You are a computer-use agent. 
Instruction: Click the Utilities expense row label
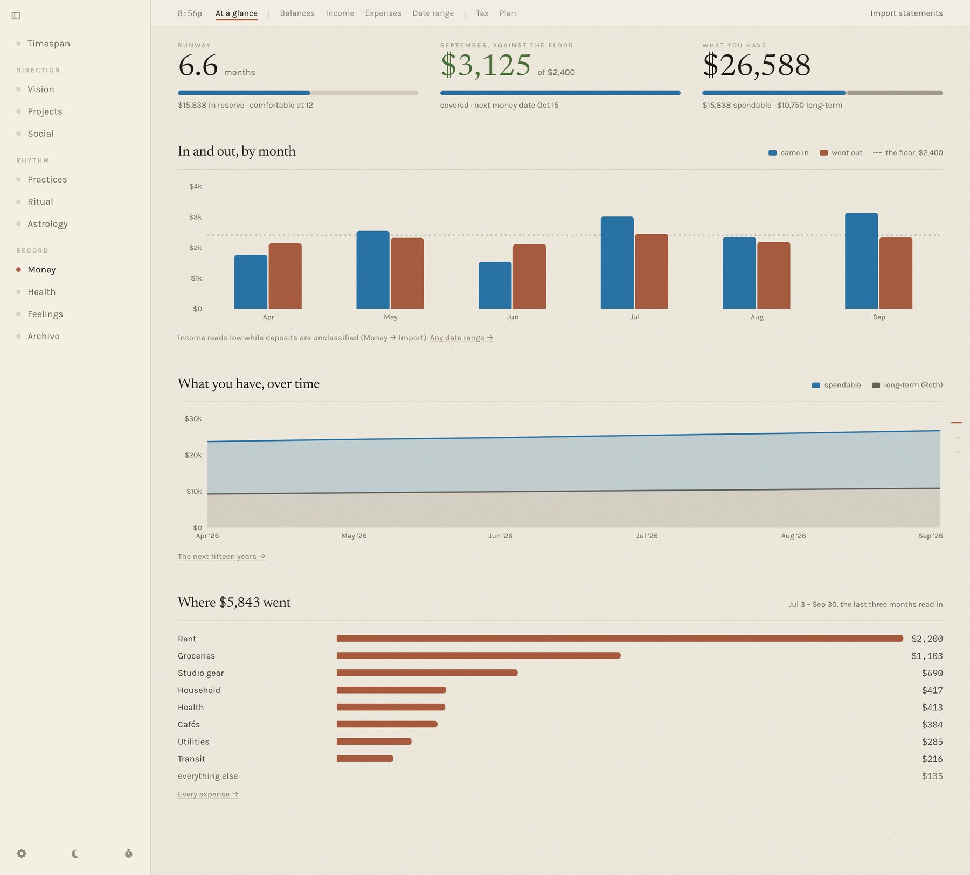[x=193, y=742]
